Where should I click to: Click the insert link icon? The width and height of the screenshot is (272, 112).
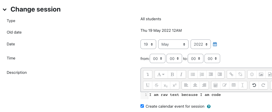coord(231,74)
